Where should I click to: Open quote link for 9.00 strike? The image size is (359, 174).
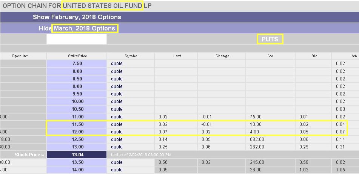[117, 86]
